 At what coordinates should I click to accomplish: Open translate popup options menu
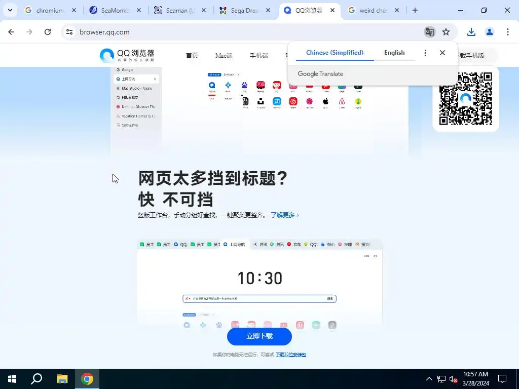coord(425,53)
